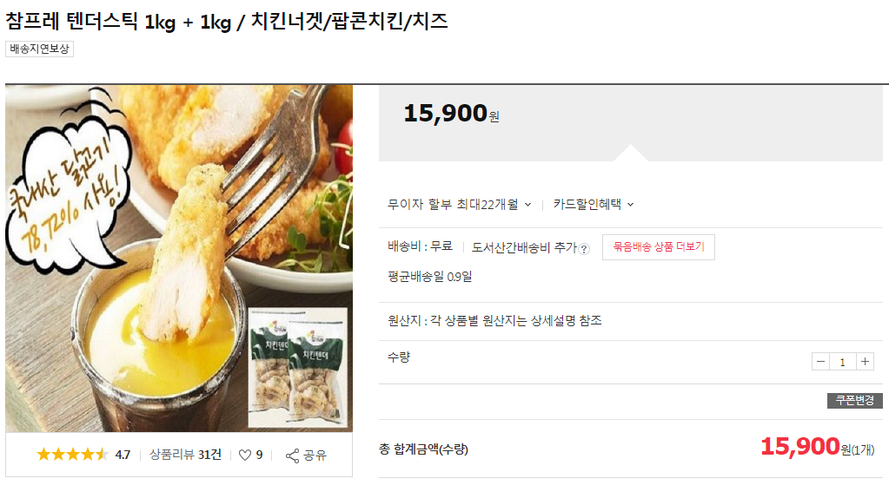Click the 참프레 텐더스틱 product title
This screenshot has width=889, height=485.
point(227,22)
